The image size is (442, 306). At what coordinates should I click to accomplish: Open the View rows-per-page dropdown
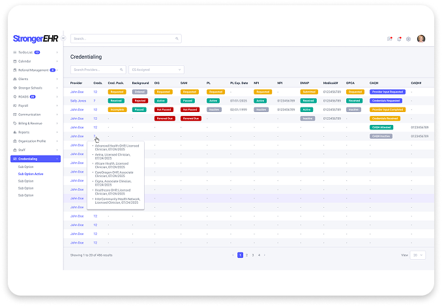[x=417, y=255]
